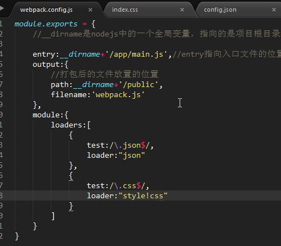Click the entry keyword
This screenshot has height=246, width=281.
pos(44,54)
